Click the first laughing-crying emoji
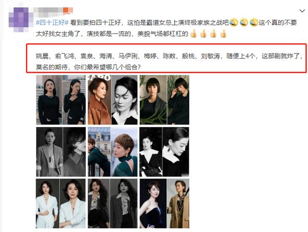Viewport: 308px width, 232px height. coord(233,23)
